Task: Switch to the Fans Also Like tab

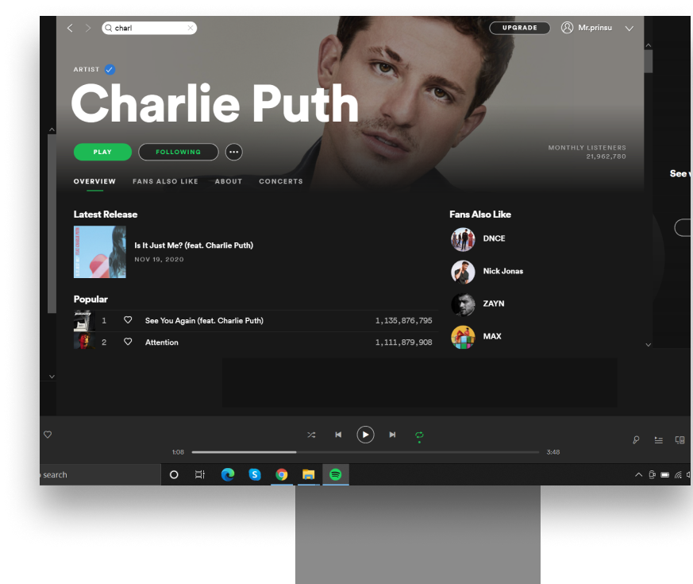Action: 165,181
